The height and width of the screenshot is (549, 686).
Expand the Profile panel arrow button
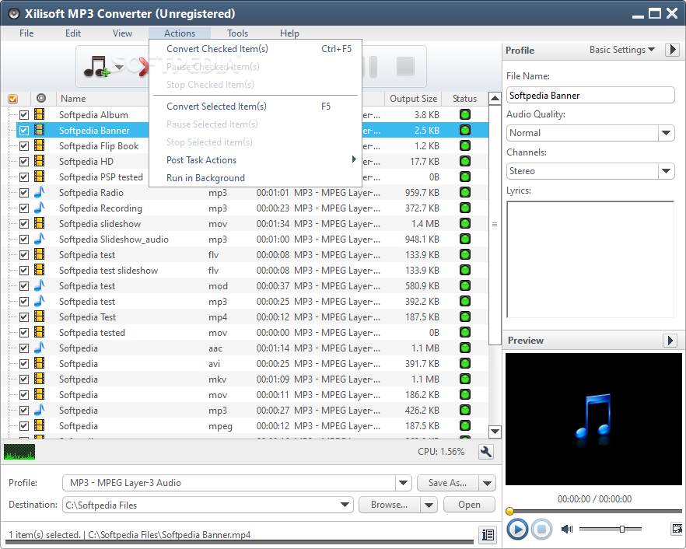click(673, 50)
